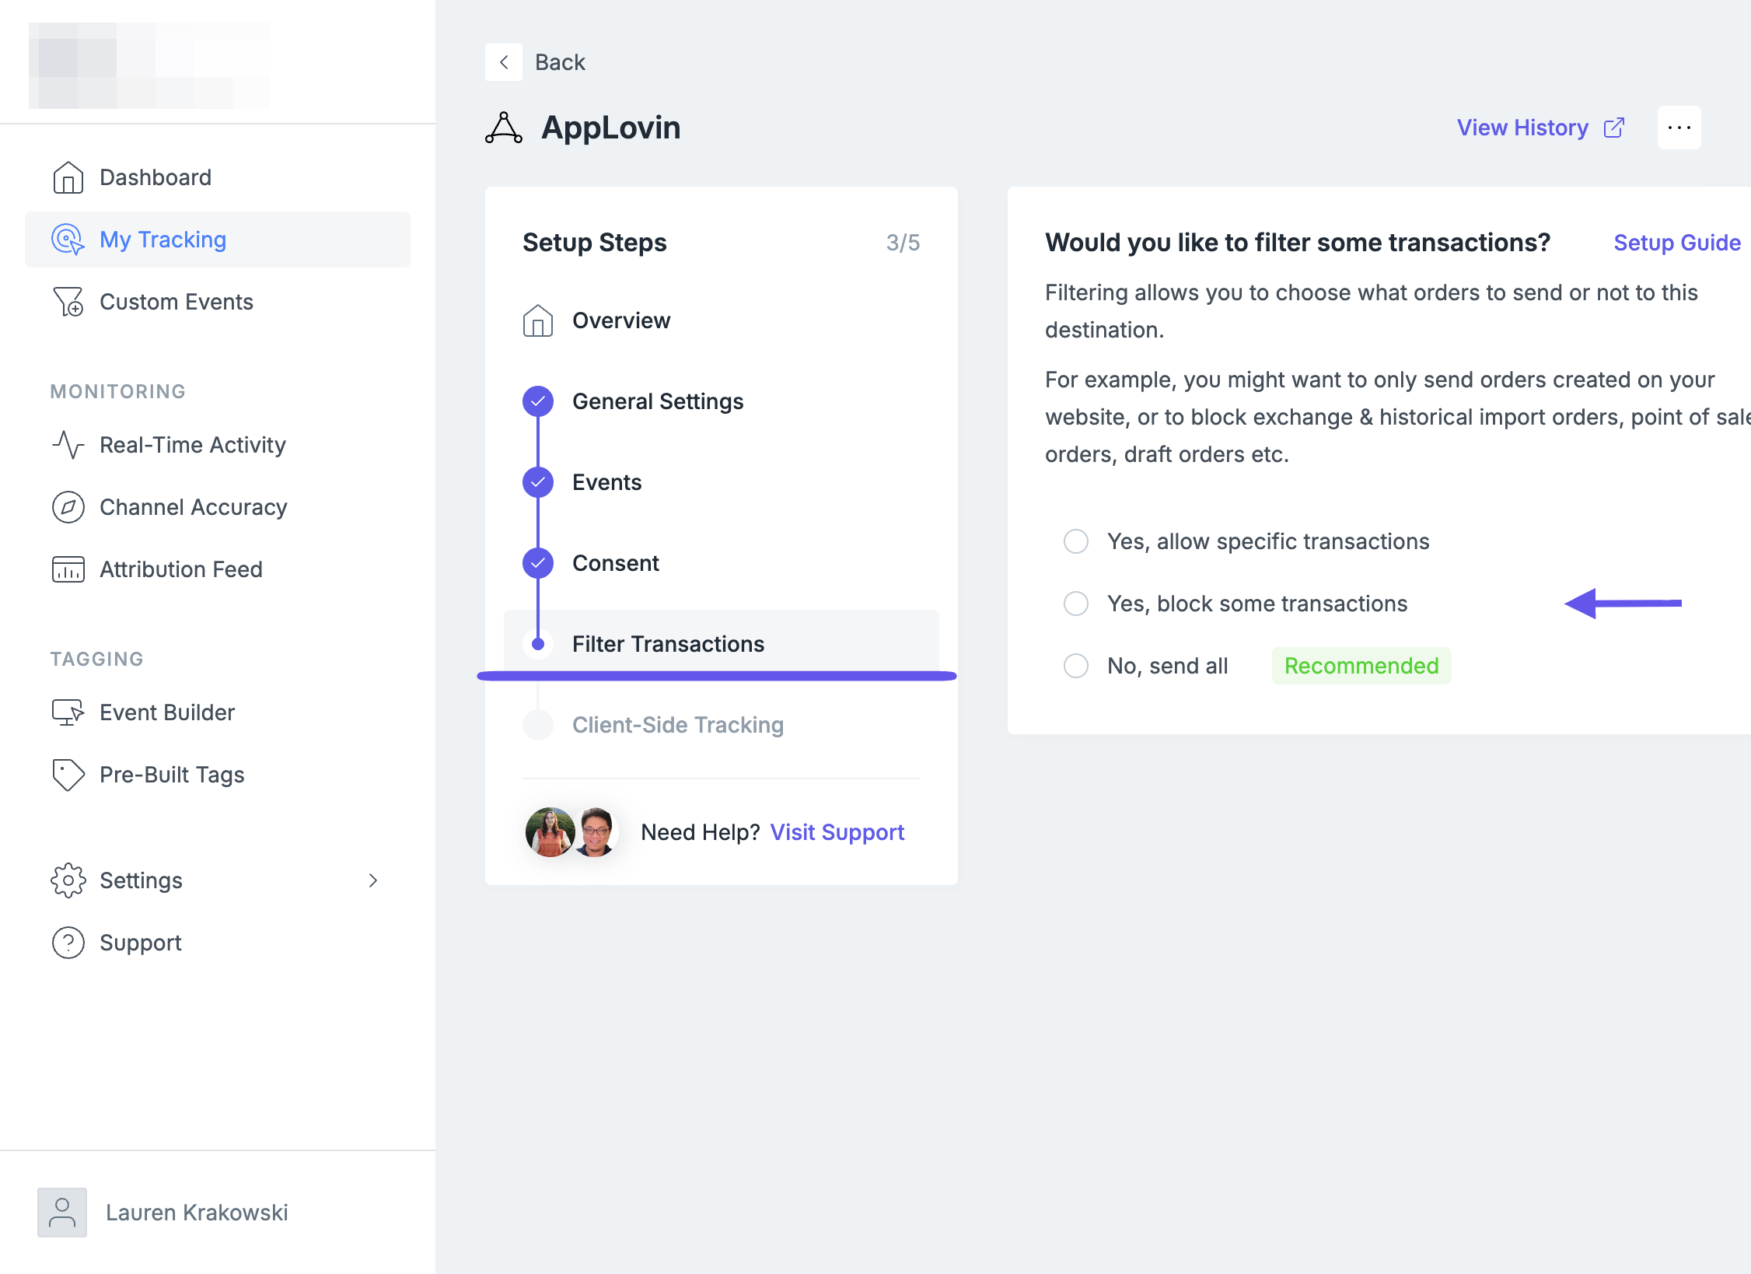Viewport: 1751px width, 1274px height.
Task: Click the Custom Events funnel icon
Action: click(68, 302)
